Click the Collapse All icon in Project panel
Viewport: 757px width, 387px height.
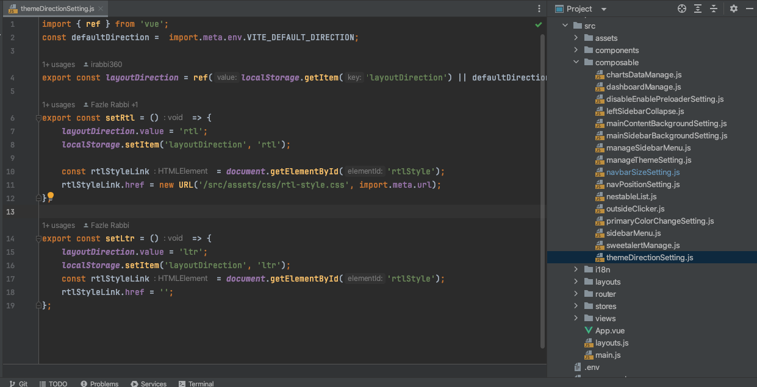click(x=713, y=9)
